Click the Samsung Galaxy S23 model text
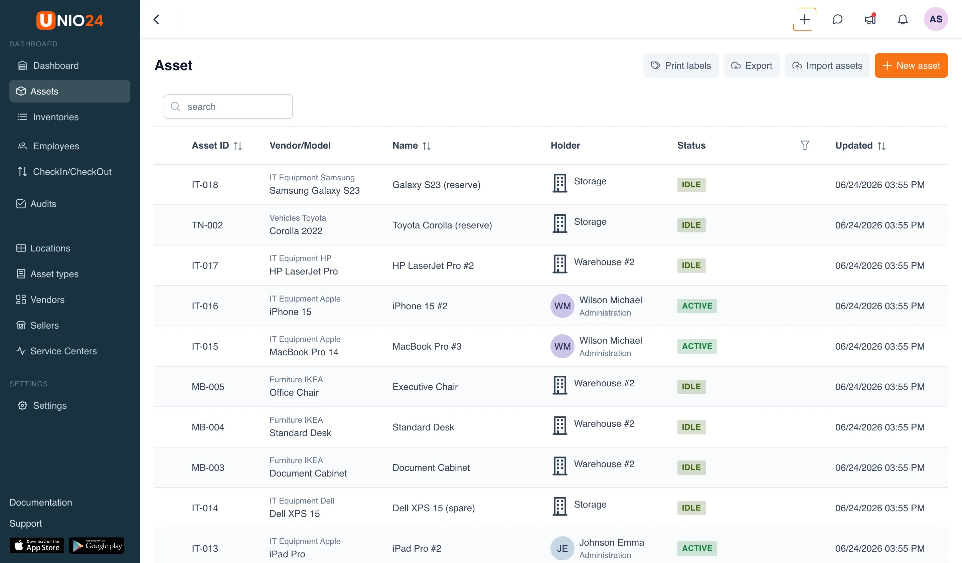 [x=315, y=190]
